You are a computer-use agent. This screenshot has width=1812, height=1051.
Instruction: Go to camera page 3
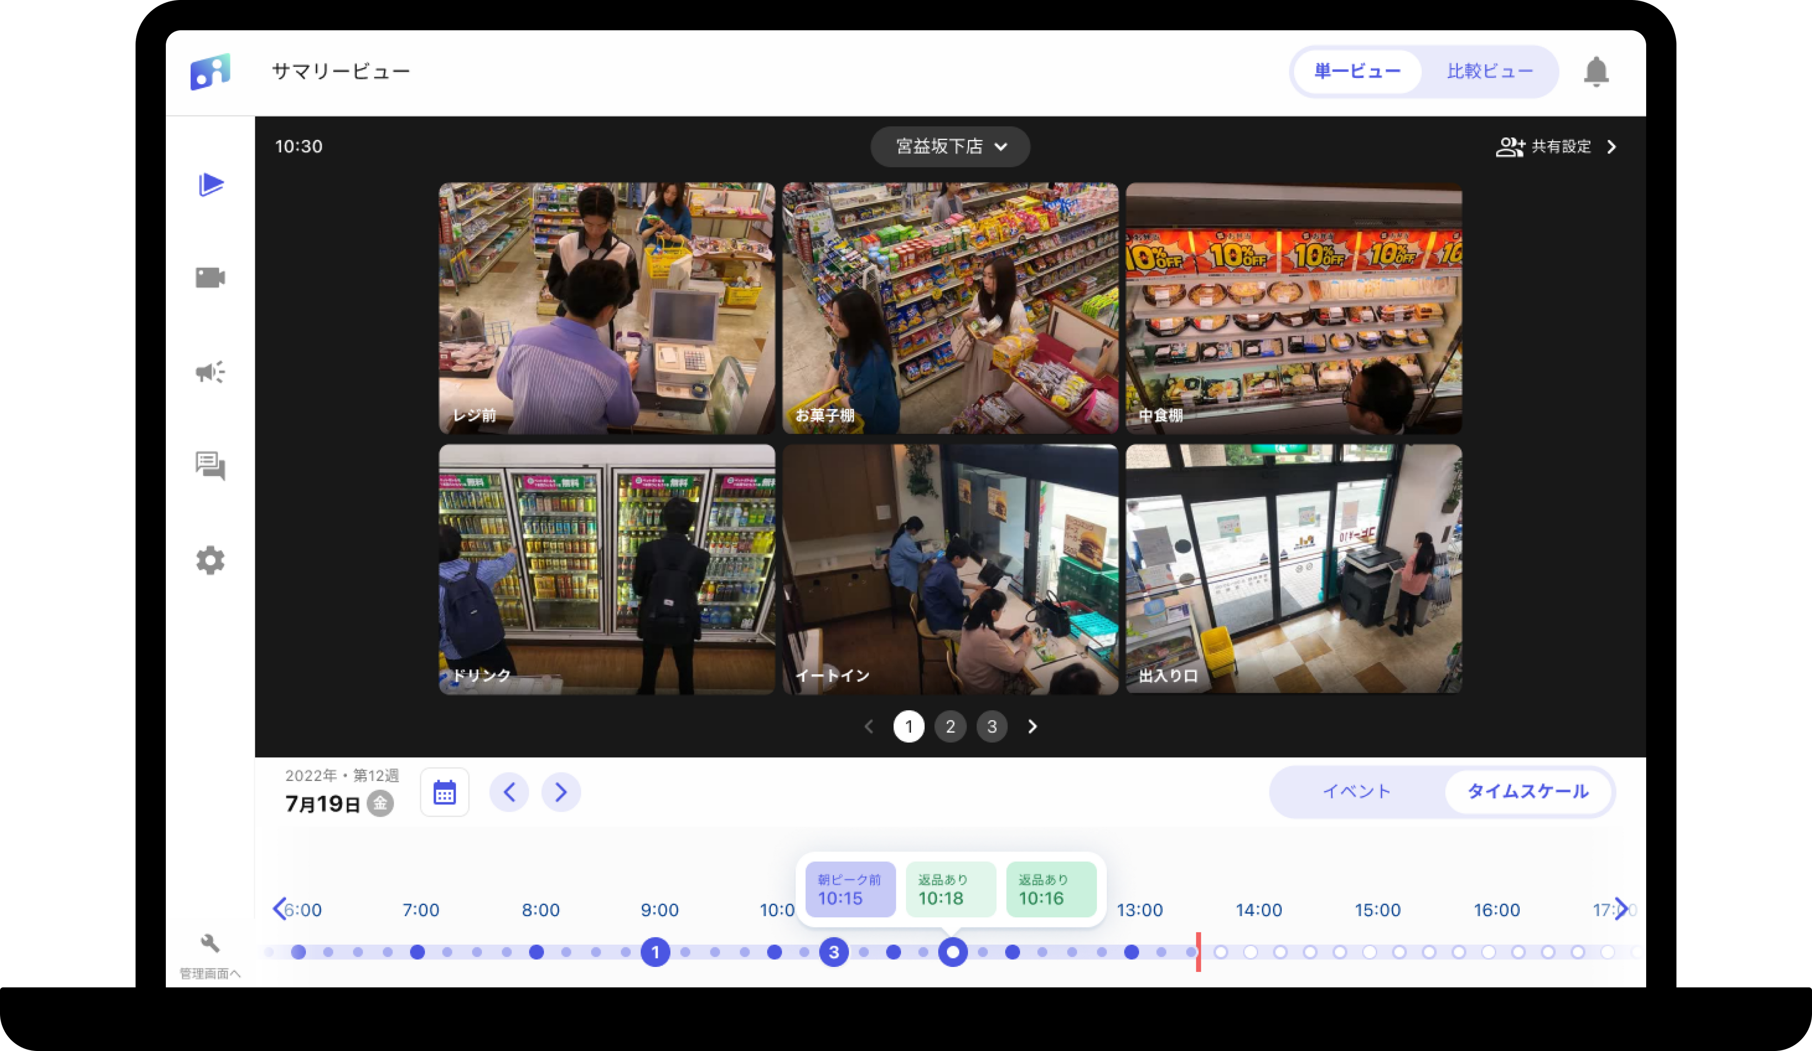pos(991,727)
